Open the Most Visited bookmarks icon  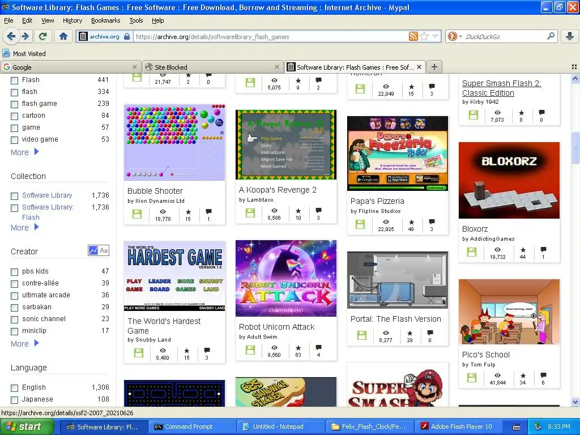tap(6, 53)
